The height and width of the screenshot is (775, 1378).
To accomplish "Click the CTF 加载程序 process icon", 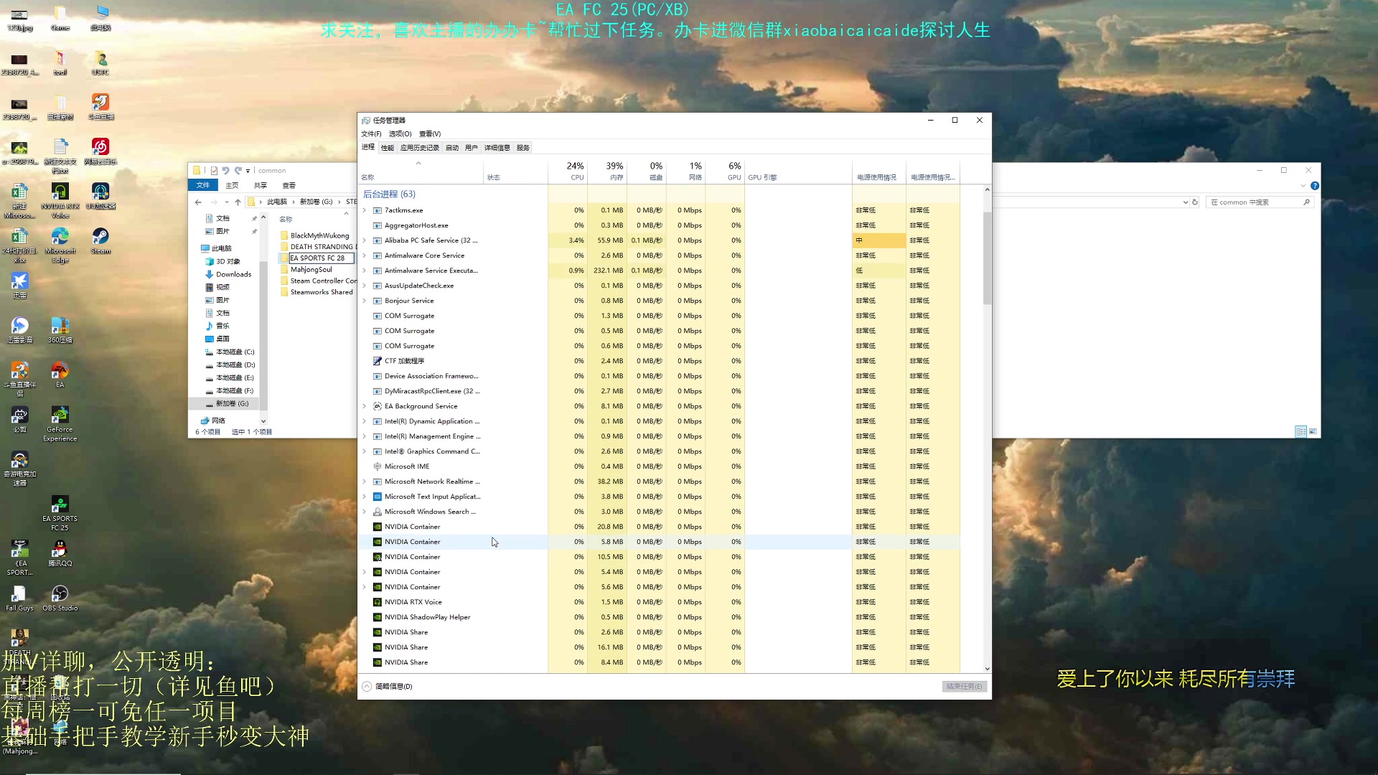I will (x=378, y=361).
